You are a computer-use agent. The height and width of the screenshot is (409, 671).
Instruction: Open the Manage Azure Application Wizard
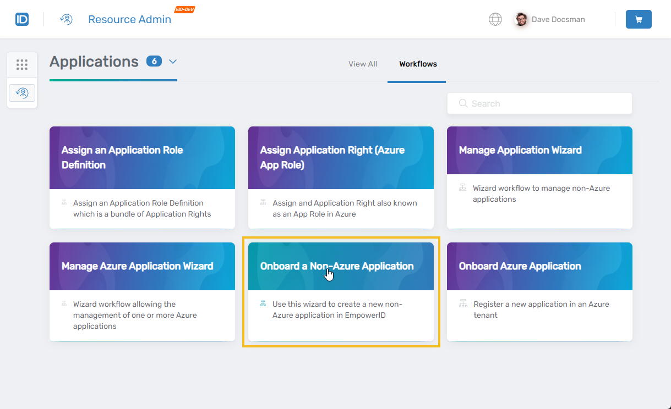142,266
